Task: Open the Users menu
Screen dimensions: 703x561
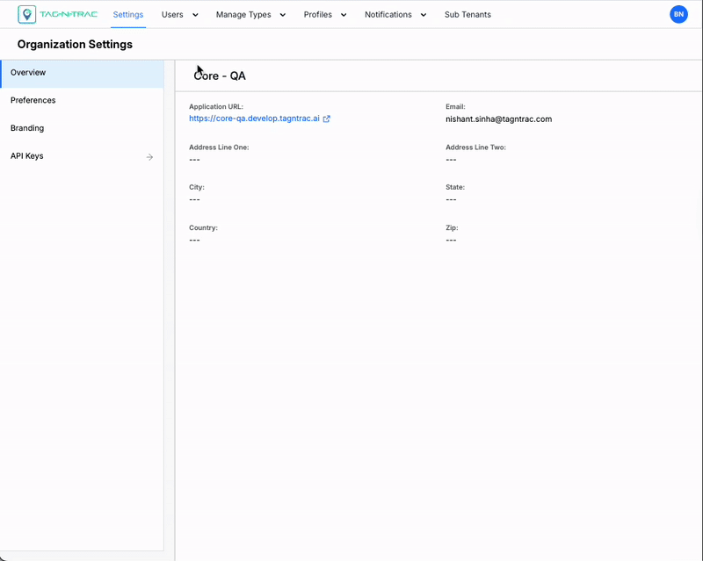Action: (x=172, y=14)
